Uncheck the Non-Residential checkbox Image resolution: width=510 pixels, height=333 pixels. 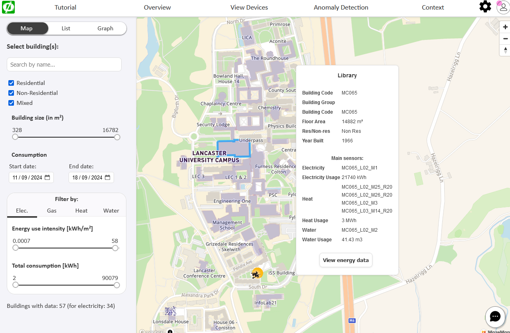click(11, 93)
